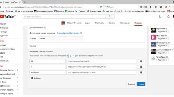Edit the Мой блог title field
The image size is (174, 97).
[x=48, y=72]
